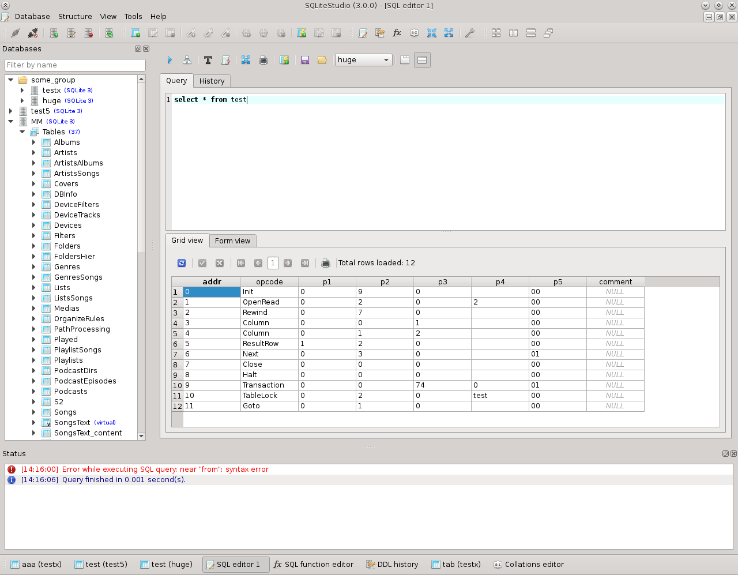Image resolution: width=738 pixels, height=575 pixels.
Task: Open the active database dropdown showing huge
Action: [x=363, y=60]
